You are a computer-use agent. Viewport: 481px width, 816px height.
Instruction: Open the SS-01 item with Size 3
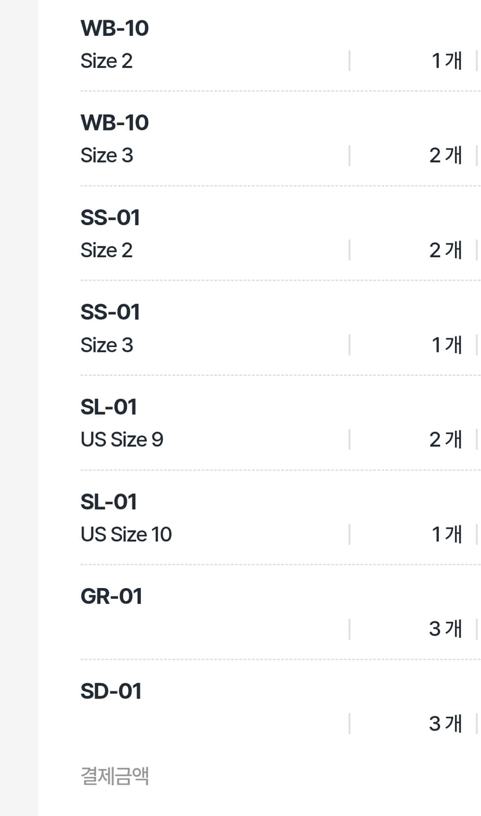(x=110, y=312)
